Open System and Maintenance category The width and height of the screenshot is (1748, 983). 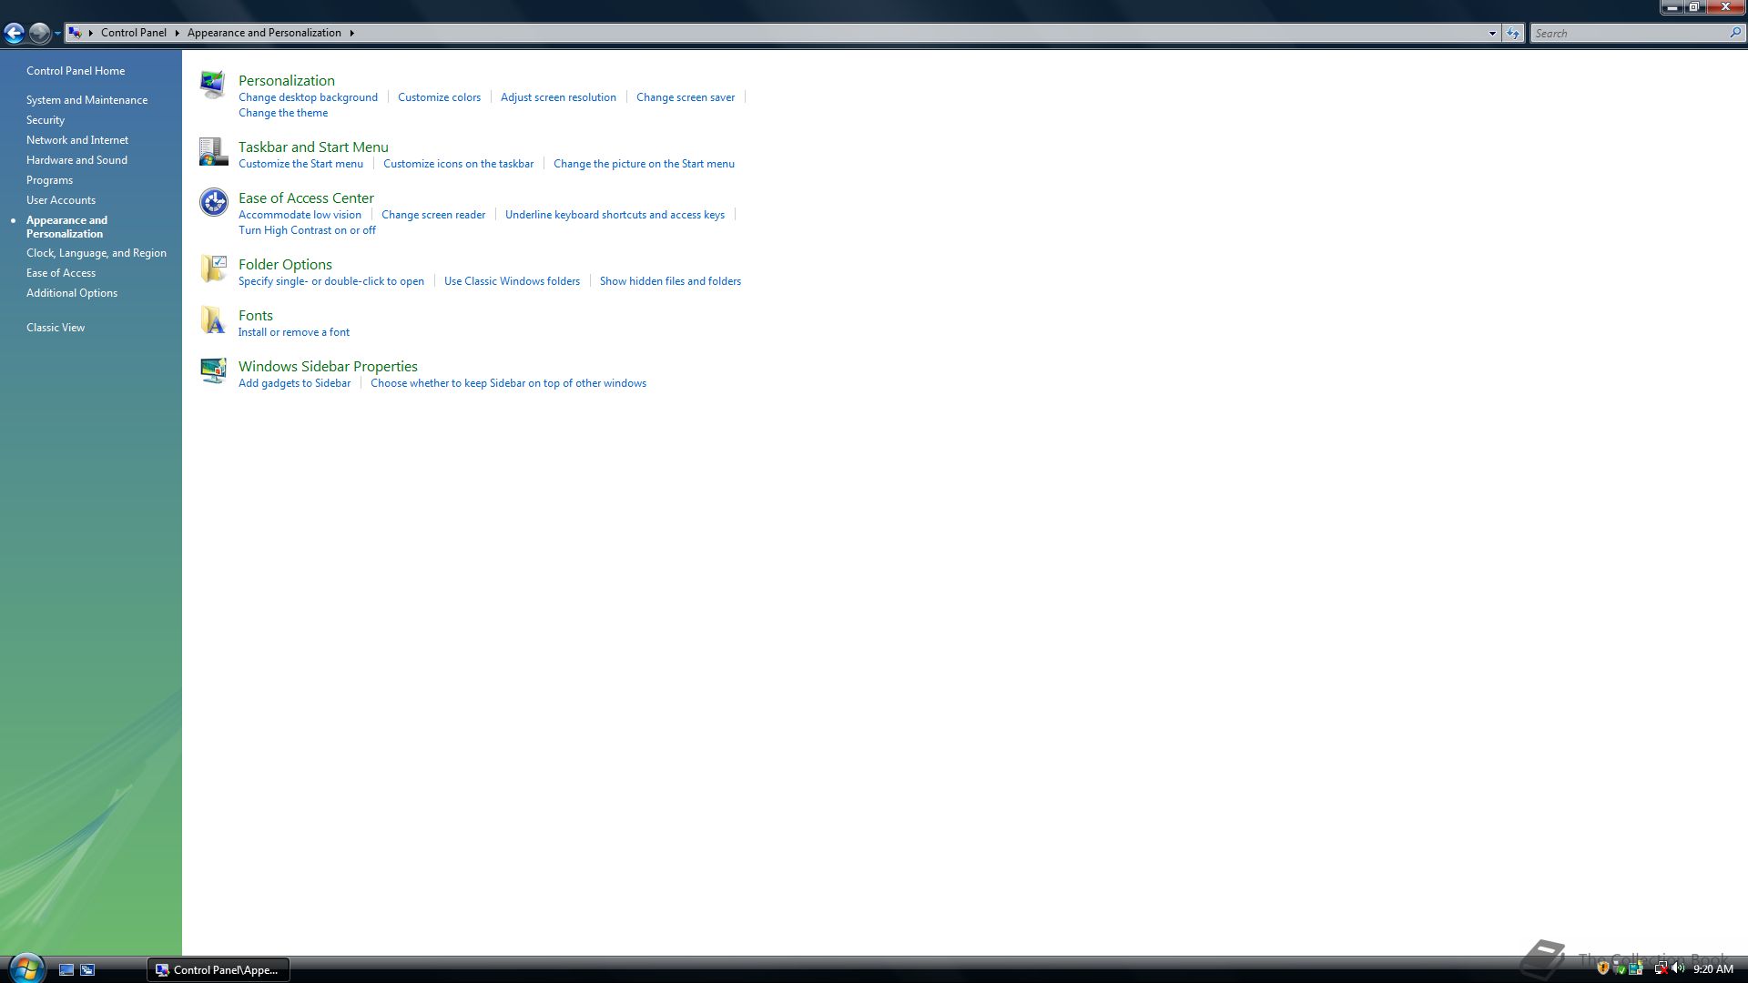click(x=86, y=100)
